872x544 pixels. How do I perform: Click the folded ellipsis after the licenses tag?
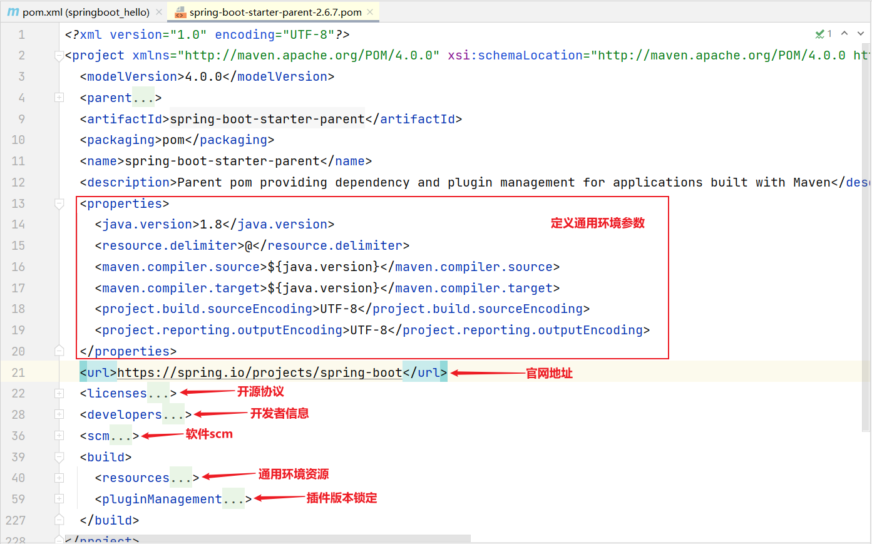[x=158, y=393]
